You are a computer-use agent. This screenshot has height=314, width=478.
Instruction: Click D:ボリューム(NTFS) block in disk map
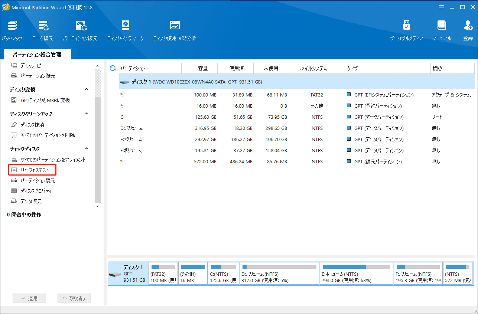tap(279, 274)
